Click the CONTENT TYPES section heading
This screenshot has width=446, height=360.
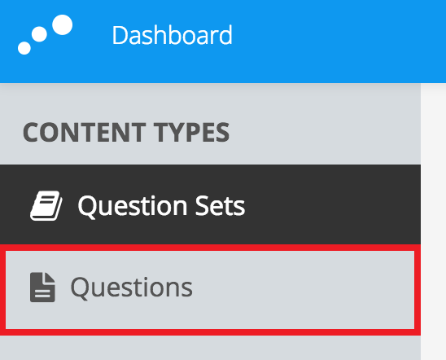(126, 132)
